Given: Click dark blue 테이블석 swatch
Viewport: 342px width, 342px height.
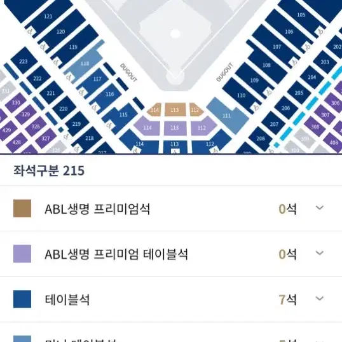Looking at the screenshot, I should click(22, 299).
